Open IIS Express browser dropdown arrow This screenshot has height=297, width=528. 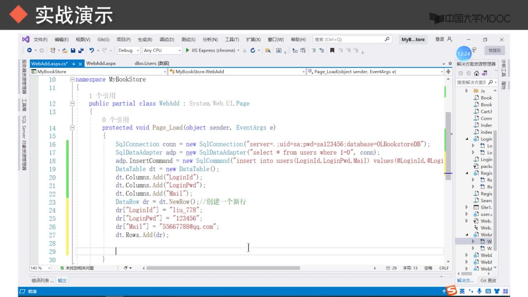[238, 50]
